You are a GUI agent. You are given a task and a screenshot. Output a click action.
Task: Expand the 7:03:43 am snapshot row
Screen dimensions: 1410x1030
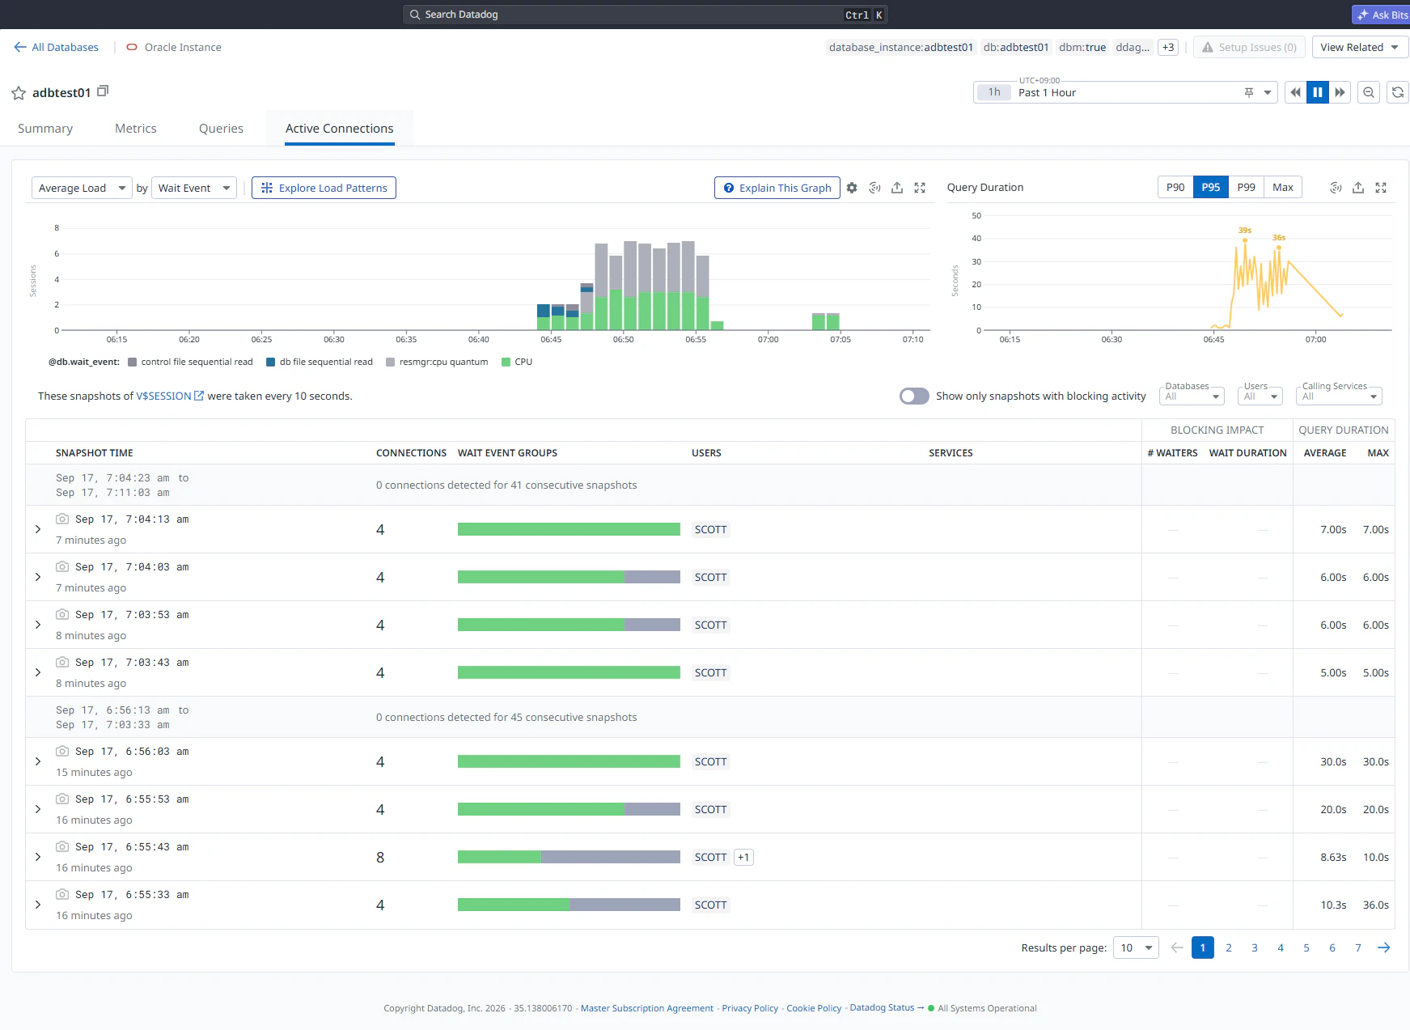click(38, 672)
